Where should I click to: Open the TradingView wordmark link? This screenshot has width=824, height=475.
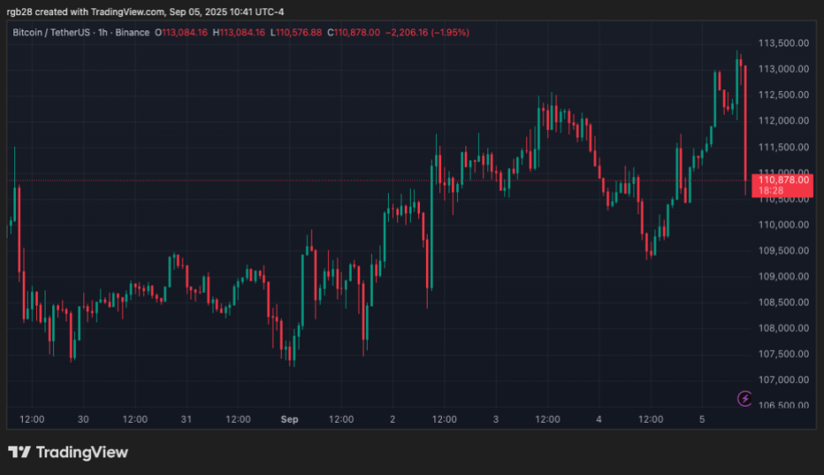[x=82, y=452]
